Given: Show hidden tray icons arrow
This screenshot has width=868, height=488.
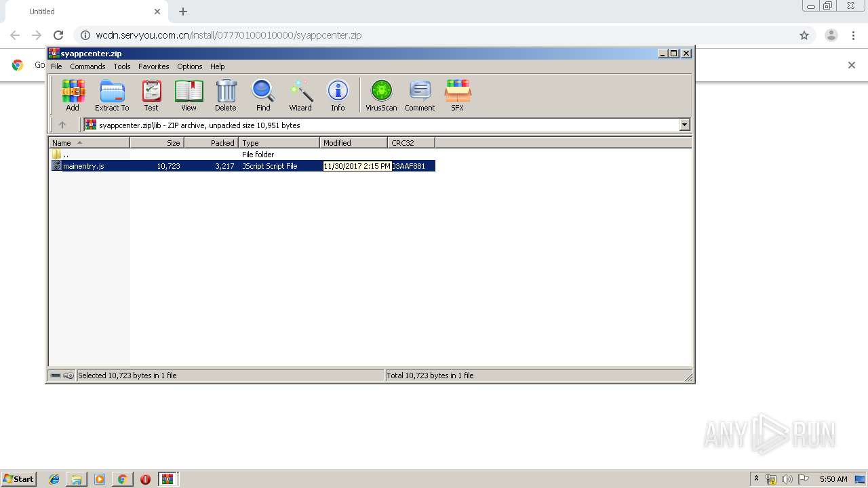Looking at the screenshot, I should [x=756, y=479].
